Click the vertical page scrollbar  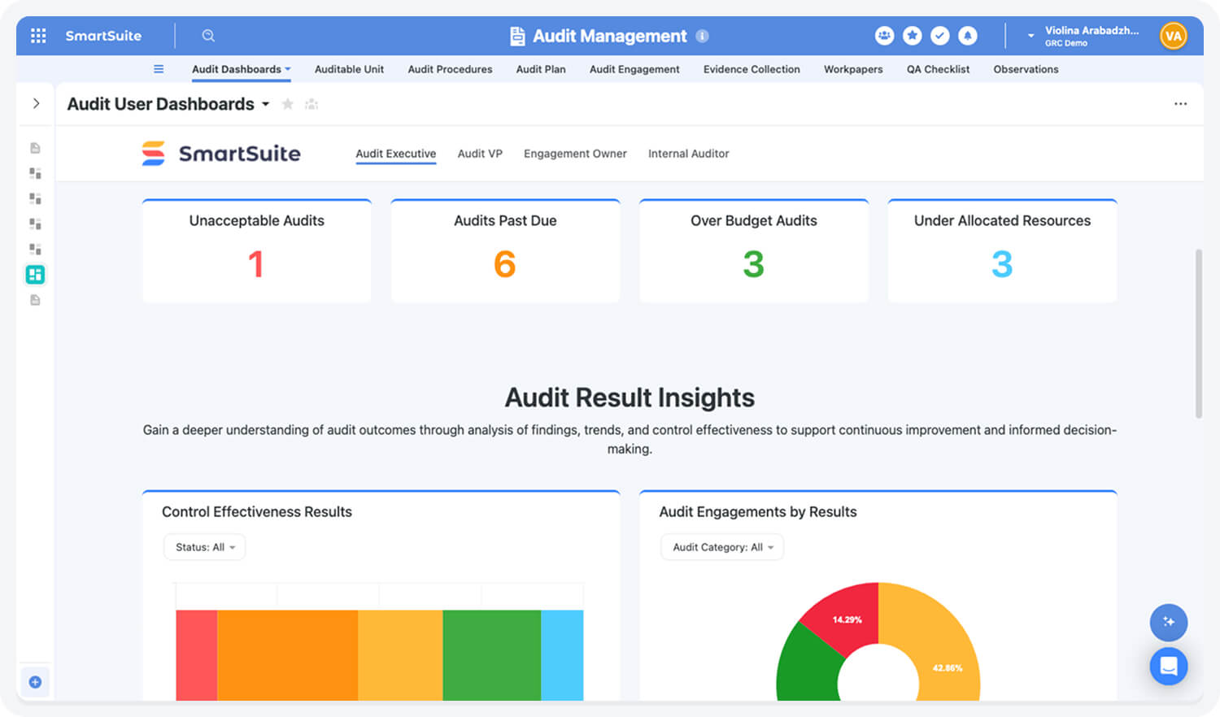coord(1198,333)
